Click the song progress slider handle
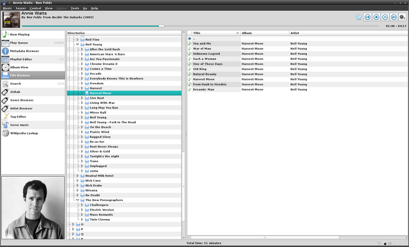 pos(162,26)
